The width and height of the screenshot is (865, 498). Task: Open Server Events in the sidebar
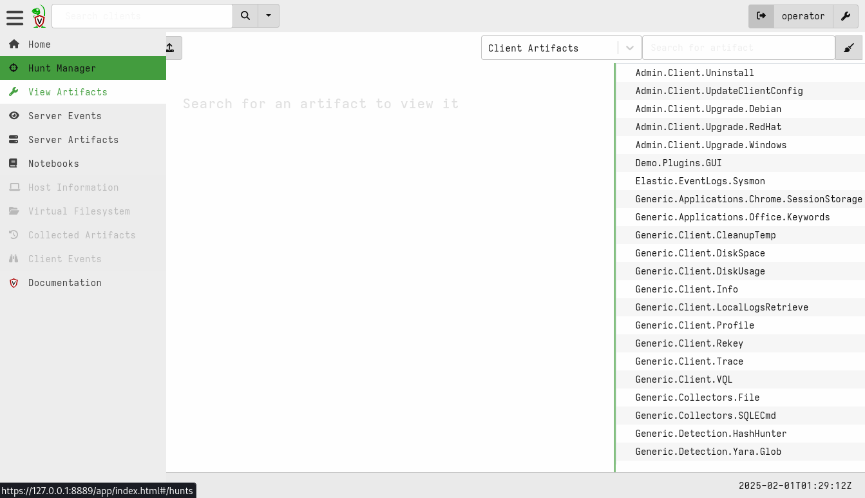(83, 116)
